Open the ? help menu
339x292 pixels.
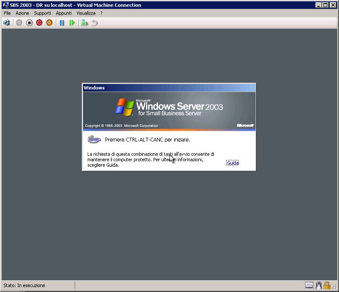point(102,13)
